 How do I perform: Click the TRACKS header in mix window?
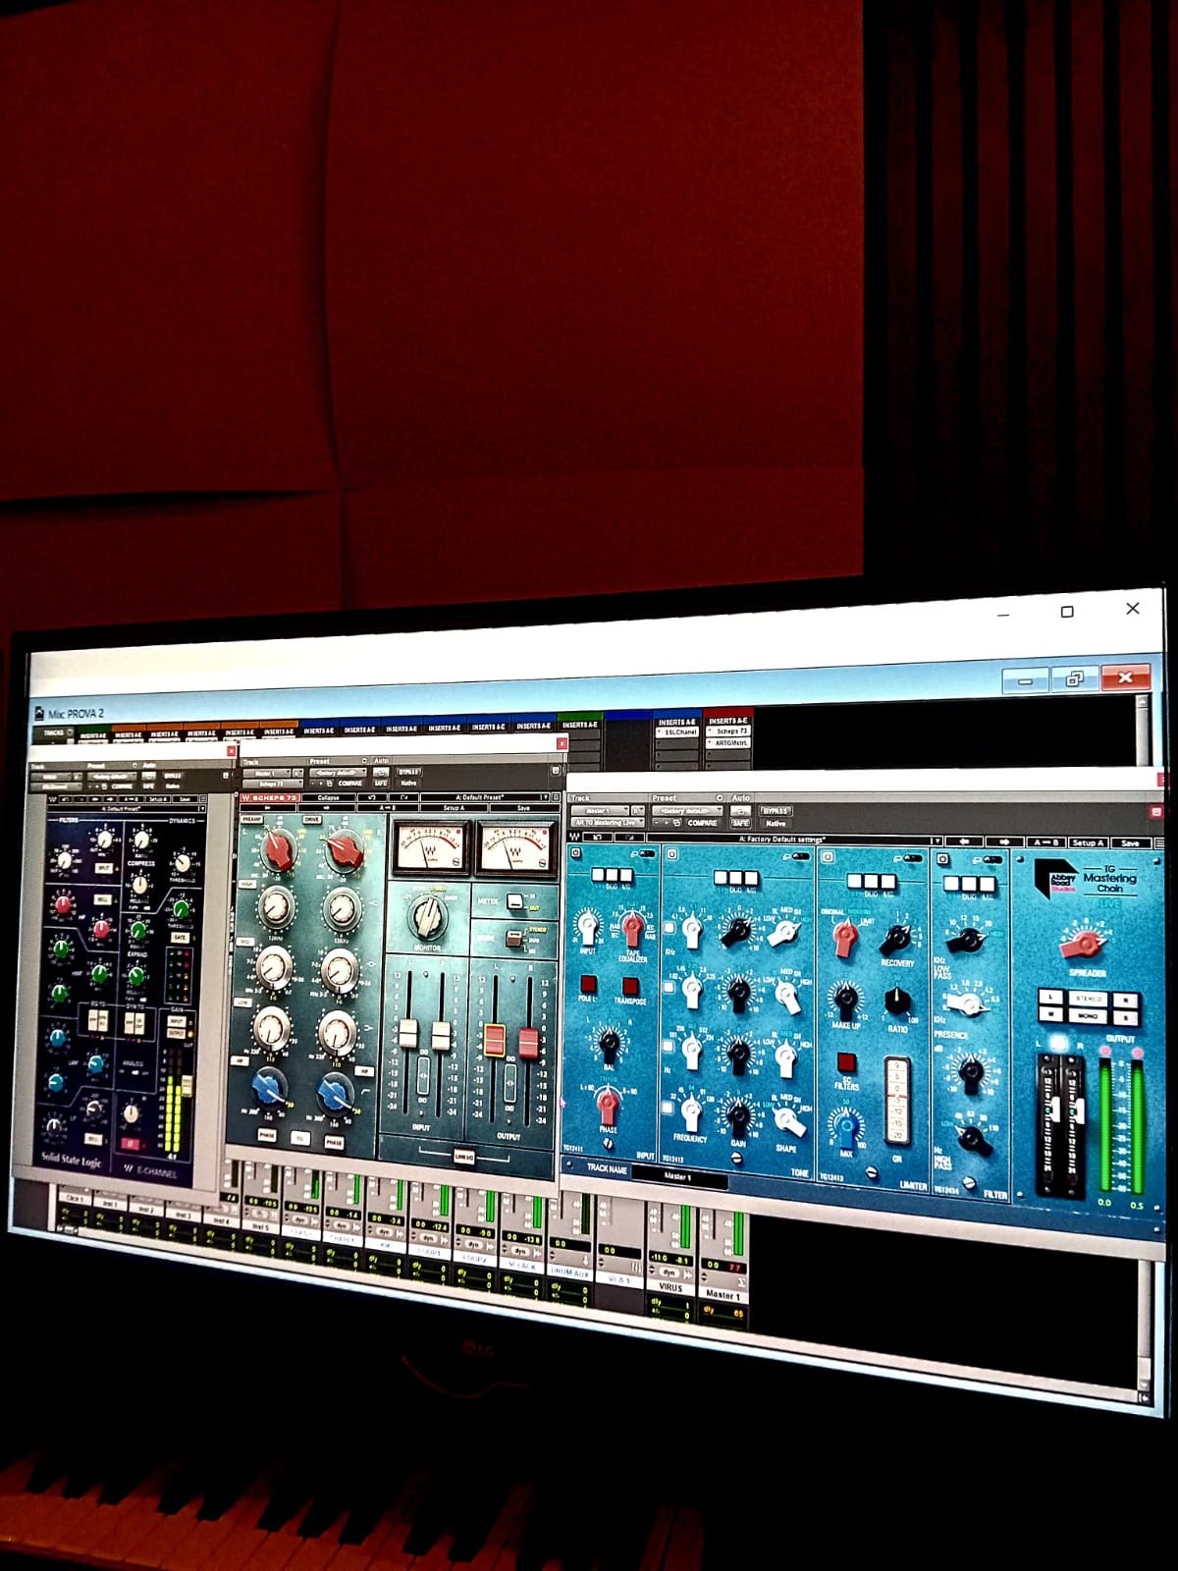tap(55, 732)
